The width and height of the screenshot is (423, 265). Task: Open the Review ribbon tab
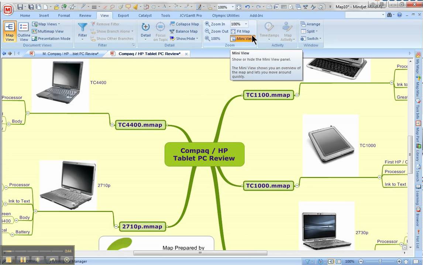(85, 15)
